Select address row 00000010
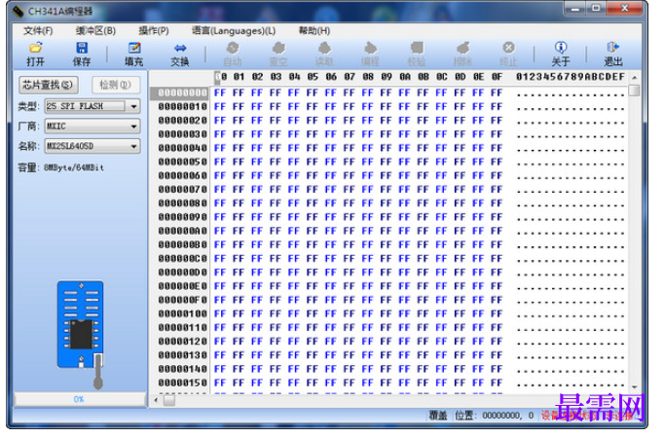 (x=182, y=107)
